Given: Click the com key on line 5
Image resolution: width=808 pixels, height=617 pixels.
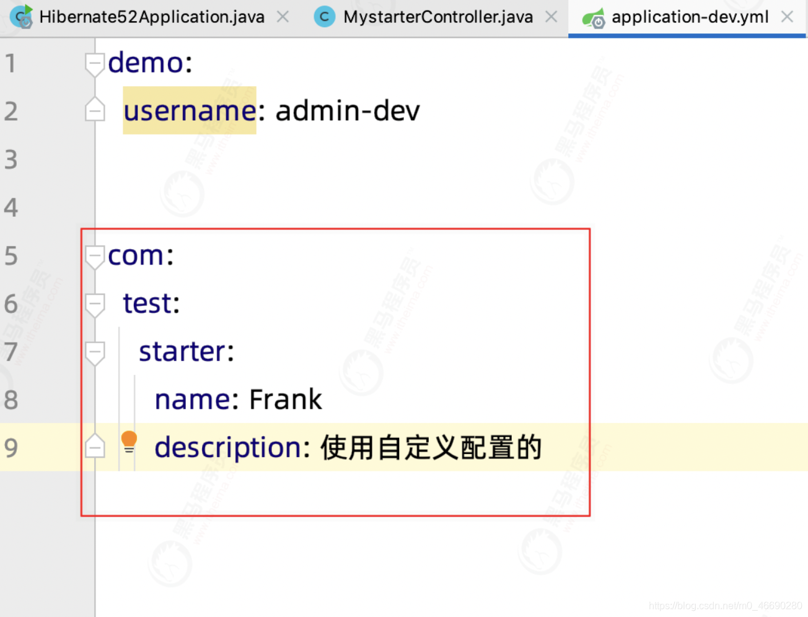Looking at the screenshot, I should point(136,256).
